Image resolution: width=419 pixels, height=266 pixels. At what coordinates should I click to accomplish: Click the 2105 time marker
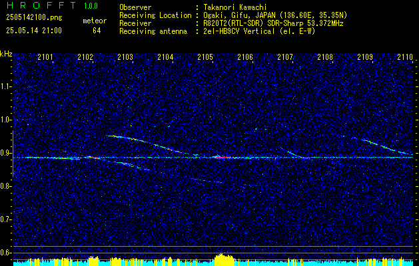coord(205,57)
